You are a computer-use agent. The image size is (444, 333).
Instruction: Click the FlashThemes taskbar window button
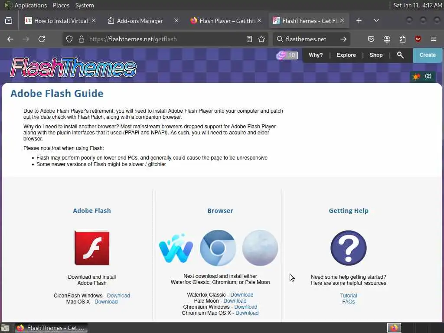(51, 328)
